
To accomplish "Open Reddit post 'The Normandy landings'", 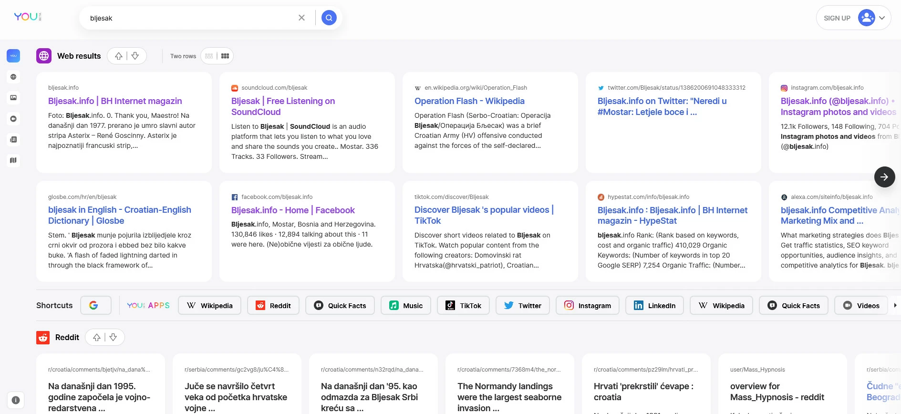I will coord(509,397).
